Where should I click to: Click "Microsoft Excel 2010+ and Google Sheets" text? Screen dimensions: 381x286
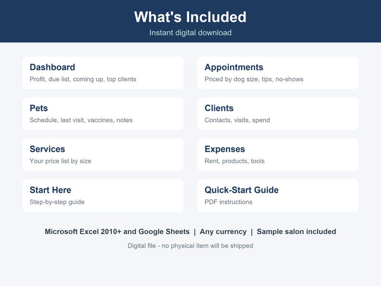click(x=117, y=232)
